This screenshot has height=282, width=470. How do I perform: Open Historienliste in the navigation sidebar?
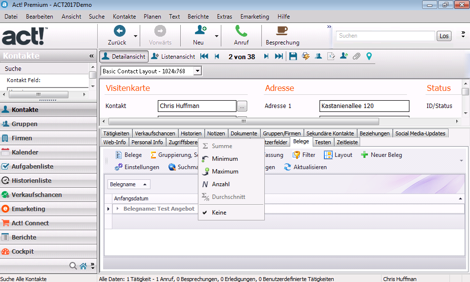pos(48,181)
